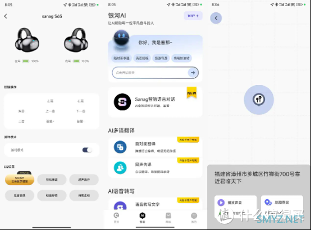Screen dimensions: 311x230
Task: Select the second AI prompt chip
Action: (x=142, y=58)
